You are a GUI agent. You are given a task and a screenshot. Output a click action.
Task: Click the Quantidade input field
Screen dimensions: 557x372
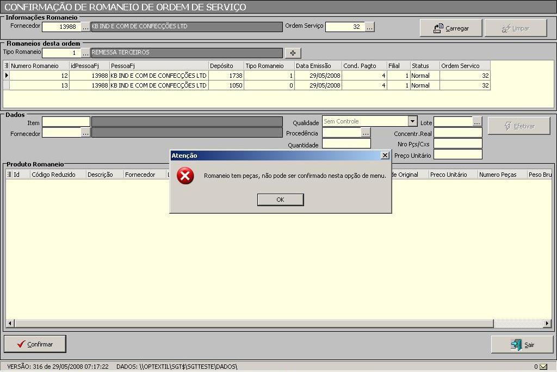[346, 144]
